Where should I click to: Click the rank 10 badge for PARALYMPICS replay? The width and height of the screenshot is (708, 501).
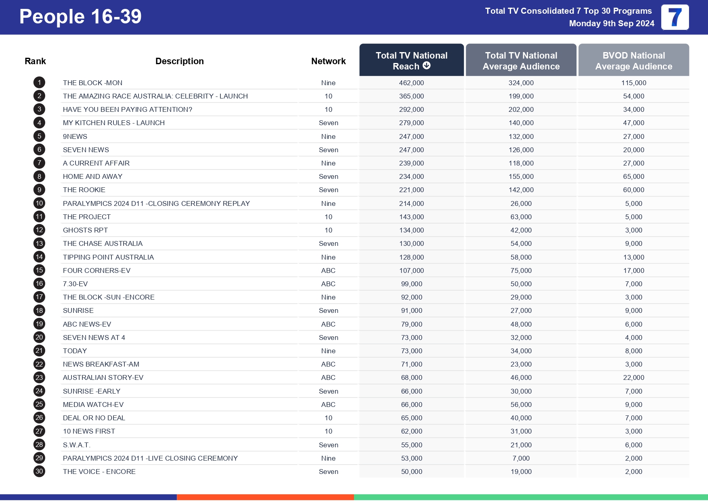39,203
